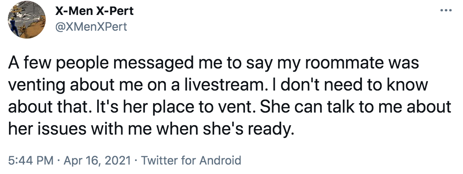Open the X-Men X-Pert profile avatar
Screen dimensions: 463x174
pyautogui.click(x=27, y=20)
